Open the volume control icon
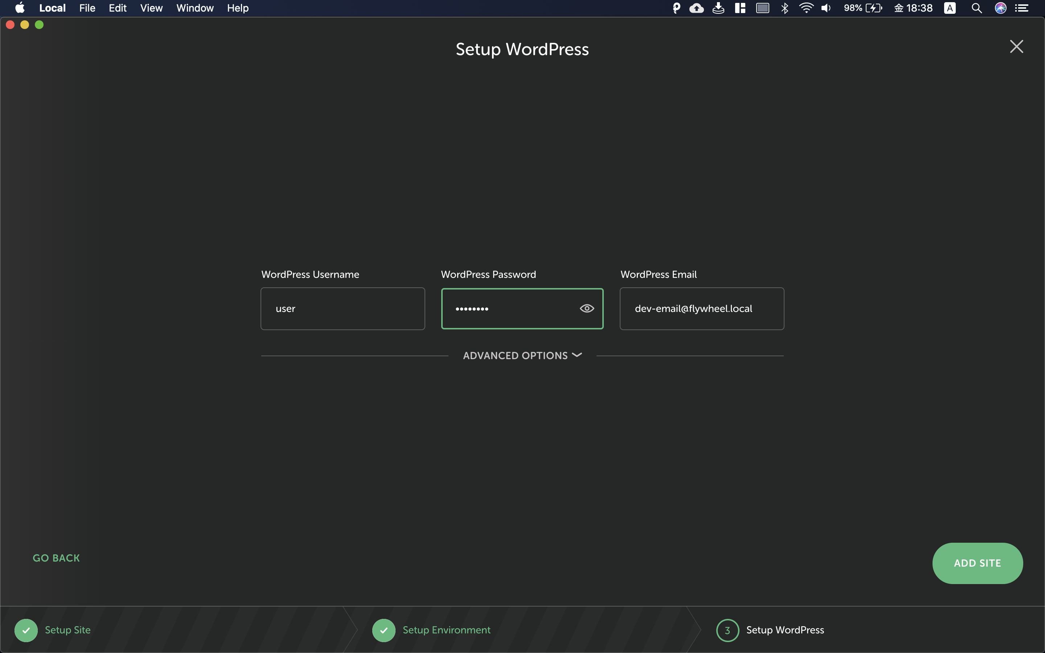This screenshot has width=1045, height=653. (x=825, y=8)
